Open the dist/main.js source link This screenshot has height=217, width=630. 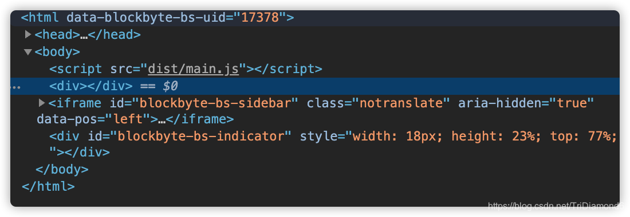click(193, 69)
